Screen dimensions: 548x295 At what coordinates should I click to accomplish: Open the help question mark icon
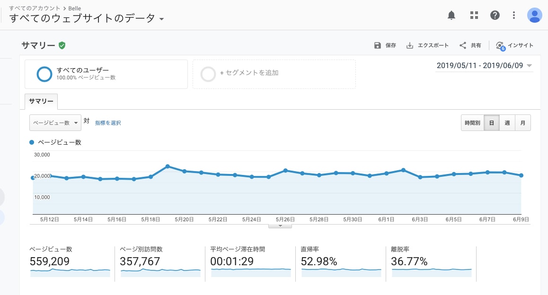495,15
